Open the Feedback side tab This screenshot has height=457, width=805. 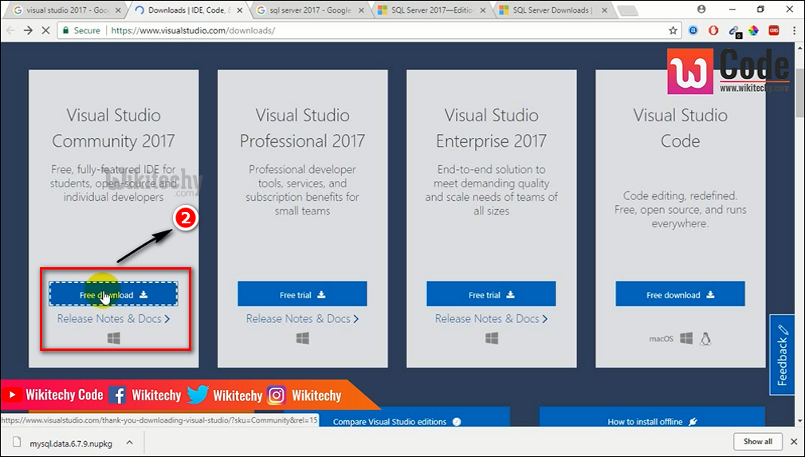[782, 355]
